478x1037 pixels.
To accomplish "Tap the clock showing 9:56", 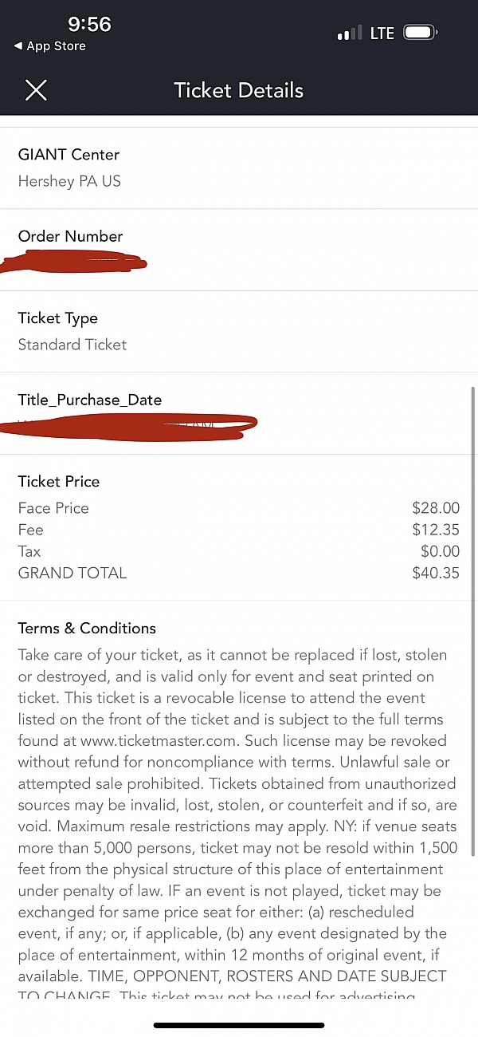I will [x=89, y=25].
